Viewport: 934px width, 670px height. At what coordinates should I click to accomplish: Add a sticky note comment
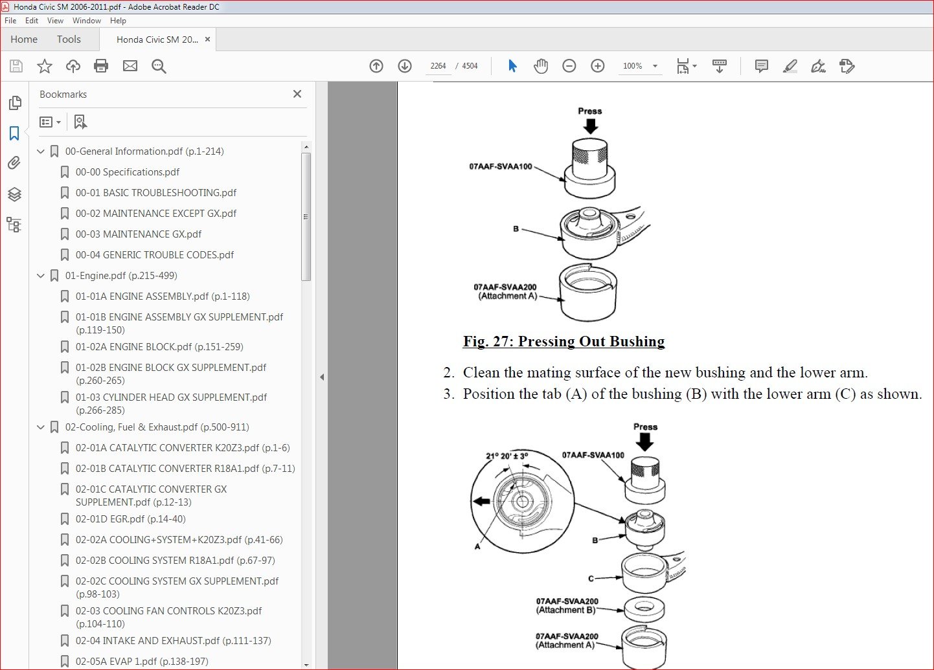coord(762,66)
